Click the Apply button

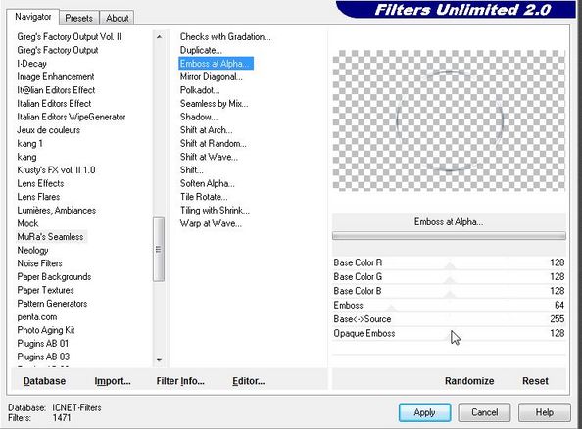[424, 412]
